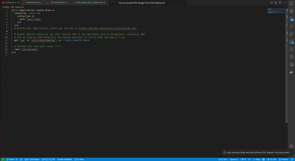295x161 pixels.
Task: Place cursor on line 4 post "next_step"
Action: [30, 19]
